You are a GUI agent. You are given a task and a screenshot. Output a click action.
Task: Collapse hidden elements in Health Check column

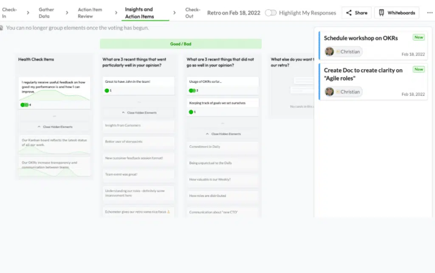pos(55,127)
